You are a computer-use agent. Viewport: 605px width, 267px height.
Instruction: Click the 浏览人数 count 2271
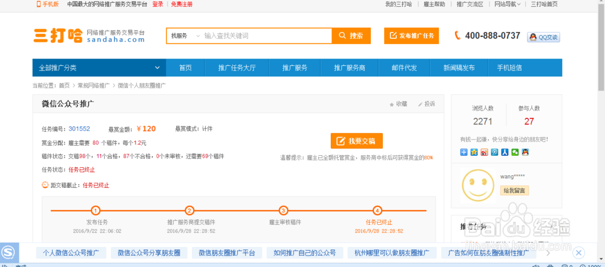[483, 121]
